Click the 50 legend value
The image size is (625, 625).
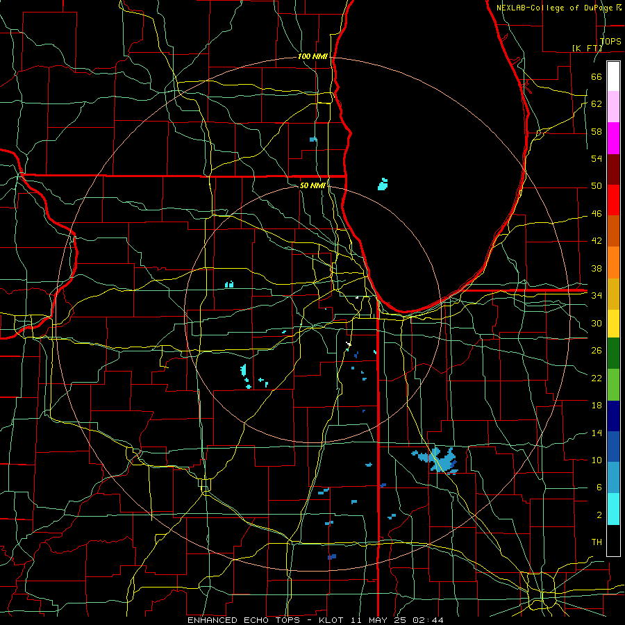click(597, 186)
